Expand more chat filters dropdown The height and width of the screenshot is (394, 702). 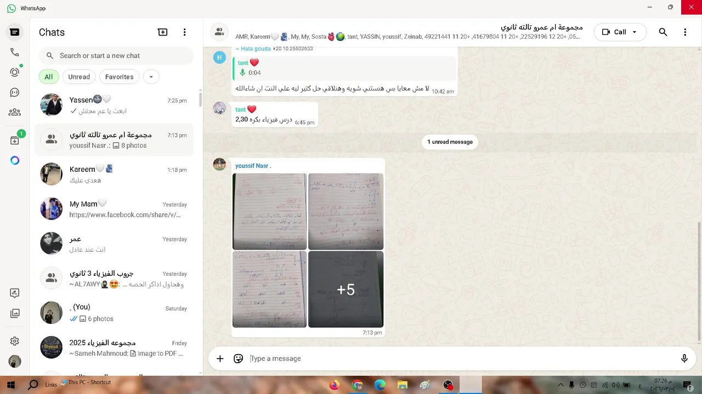151,77
